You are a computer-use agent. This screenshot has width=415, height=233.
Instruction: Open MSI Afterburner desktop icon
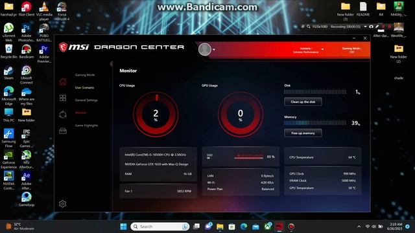tap(27, 159)
